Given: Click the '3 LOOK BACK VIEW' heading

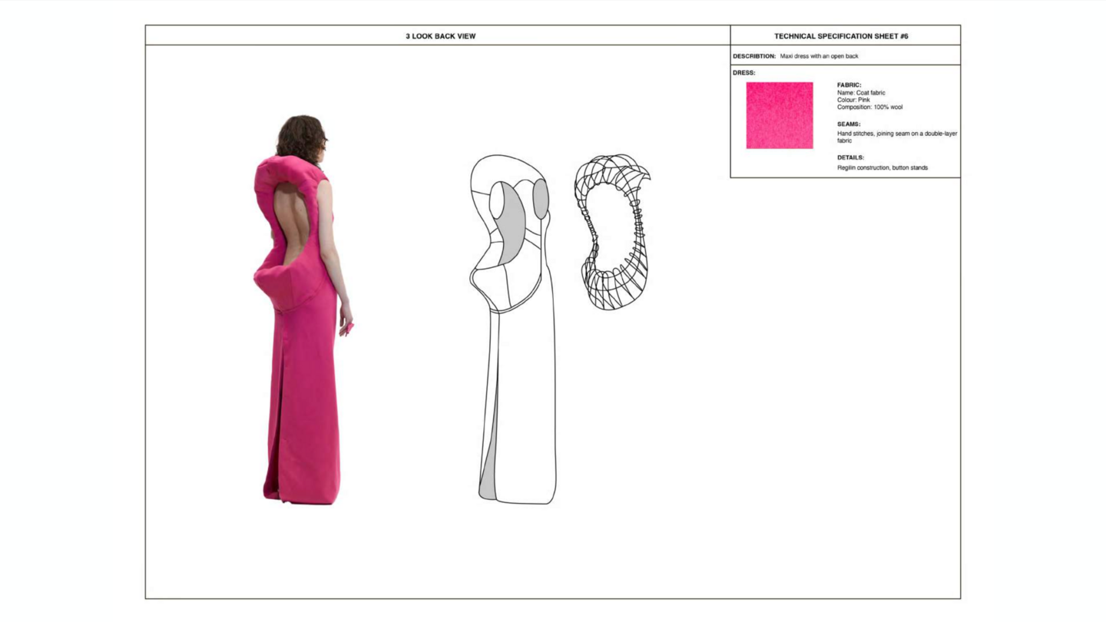Looking at the screenshot, I should coord(440,36).
